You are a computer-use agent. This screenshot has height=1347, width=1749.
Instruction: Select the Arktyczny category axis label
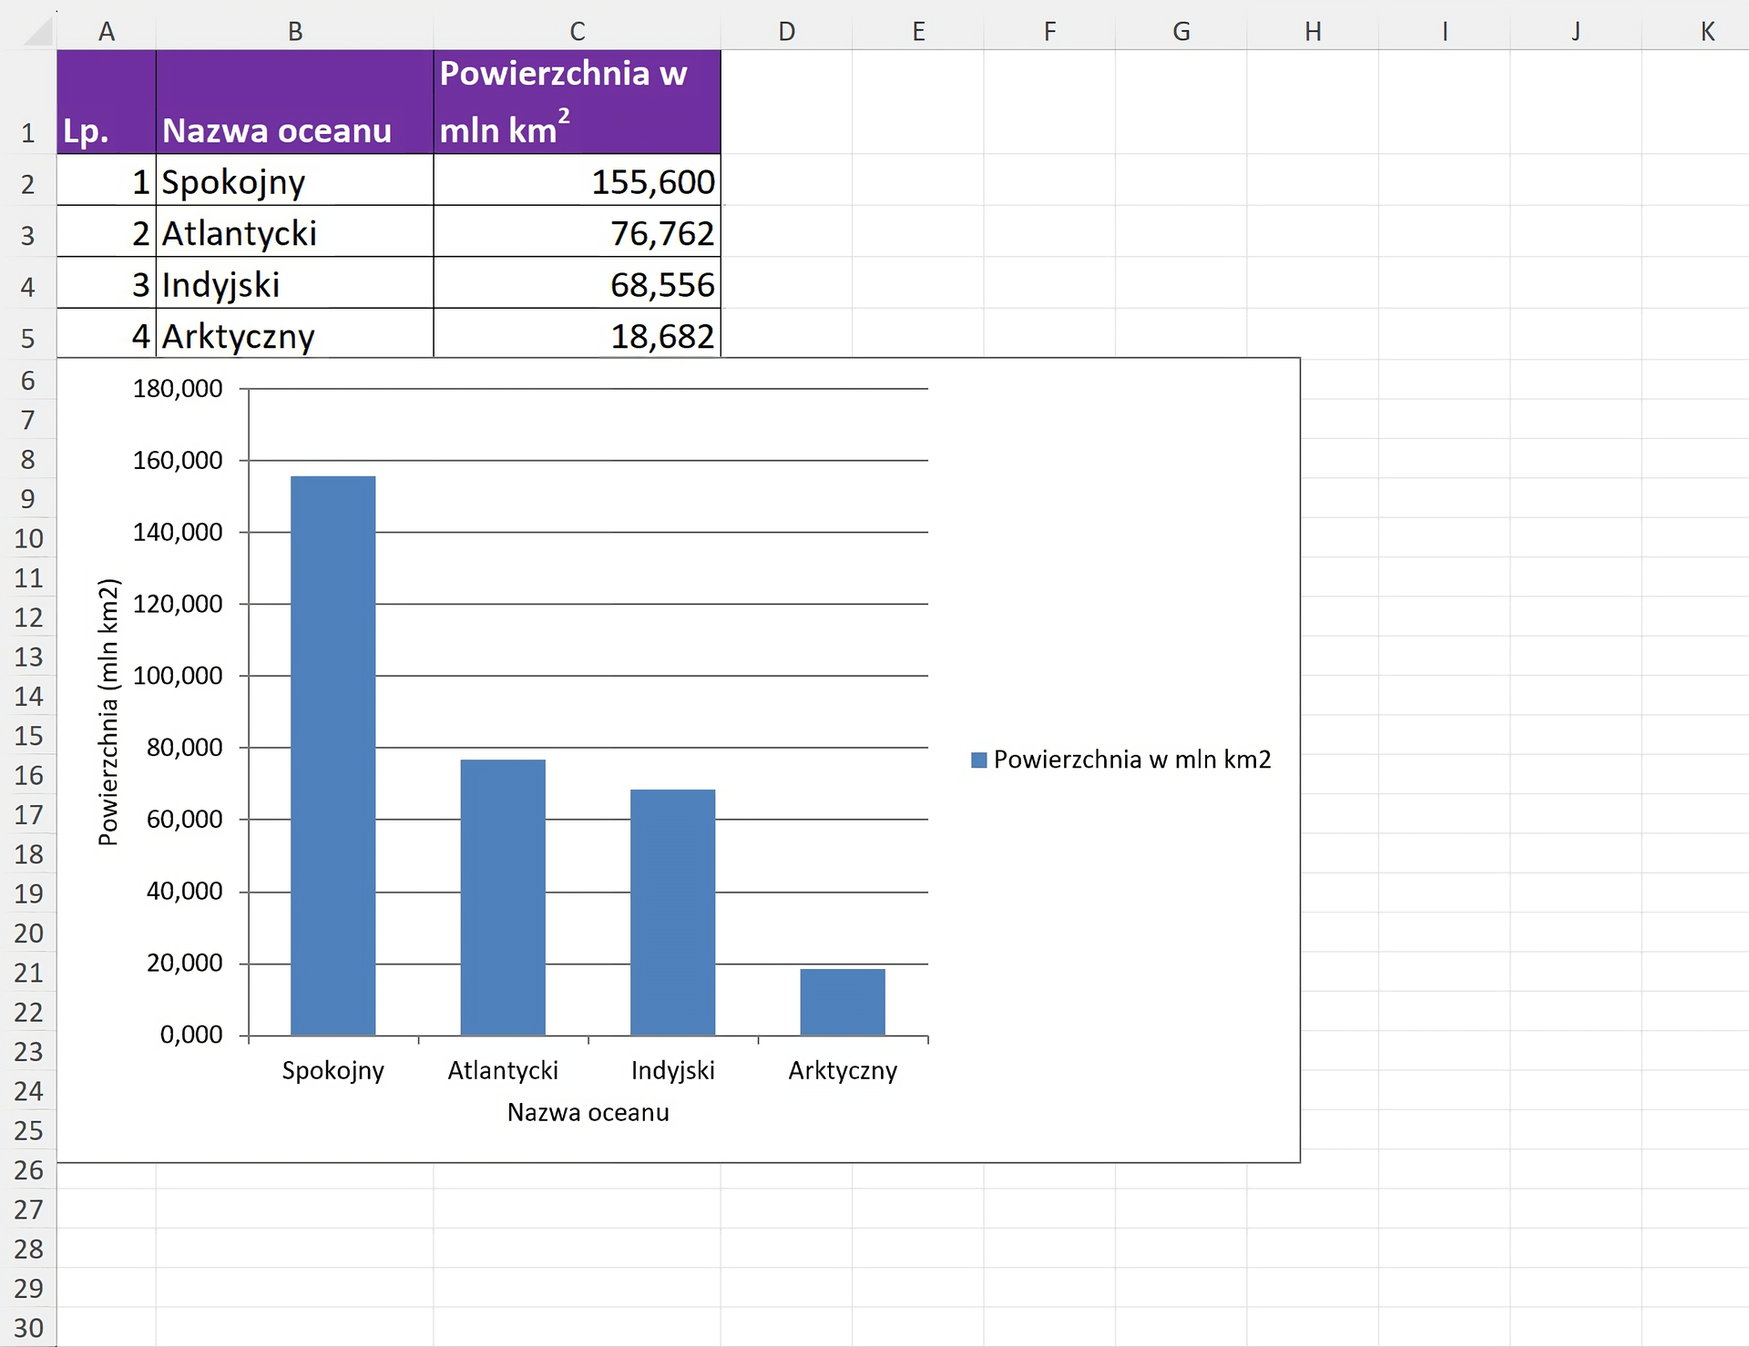(843, 1070)
